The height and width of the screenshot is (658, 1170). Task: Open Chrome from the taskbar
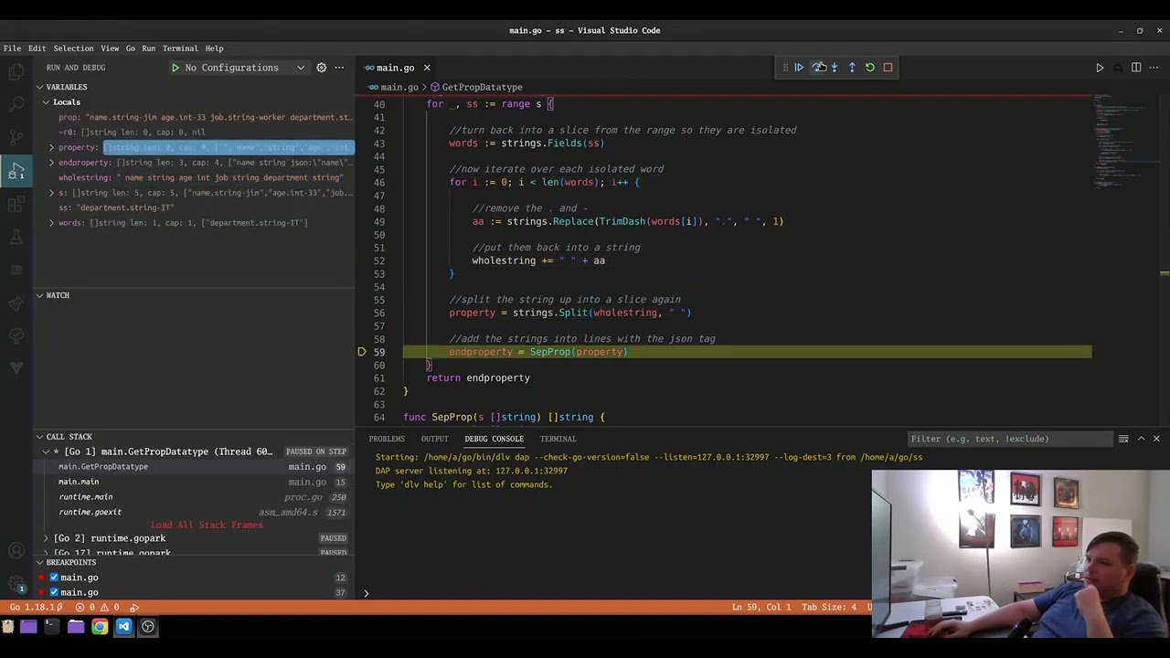100,627
